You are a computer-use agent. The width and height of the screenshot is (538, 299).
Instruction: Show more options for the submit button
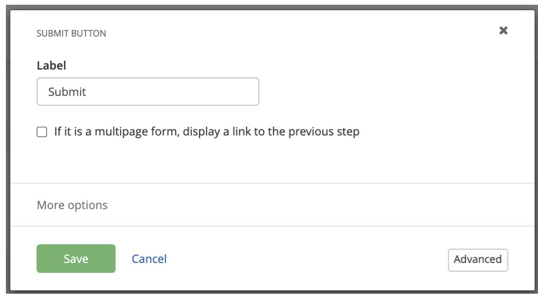tap(72, 205)
